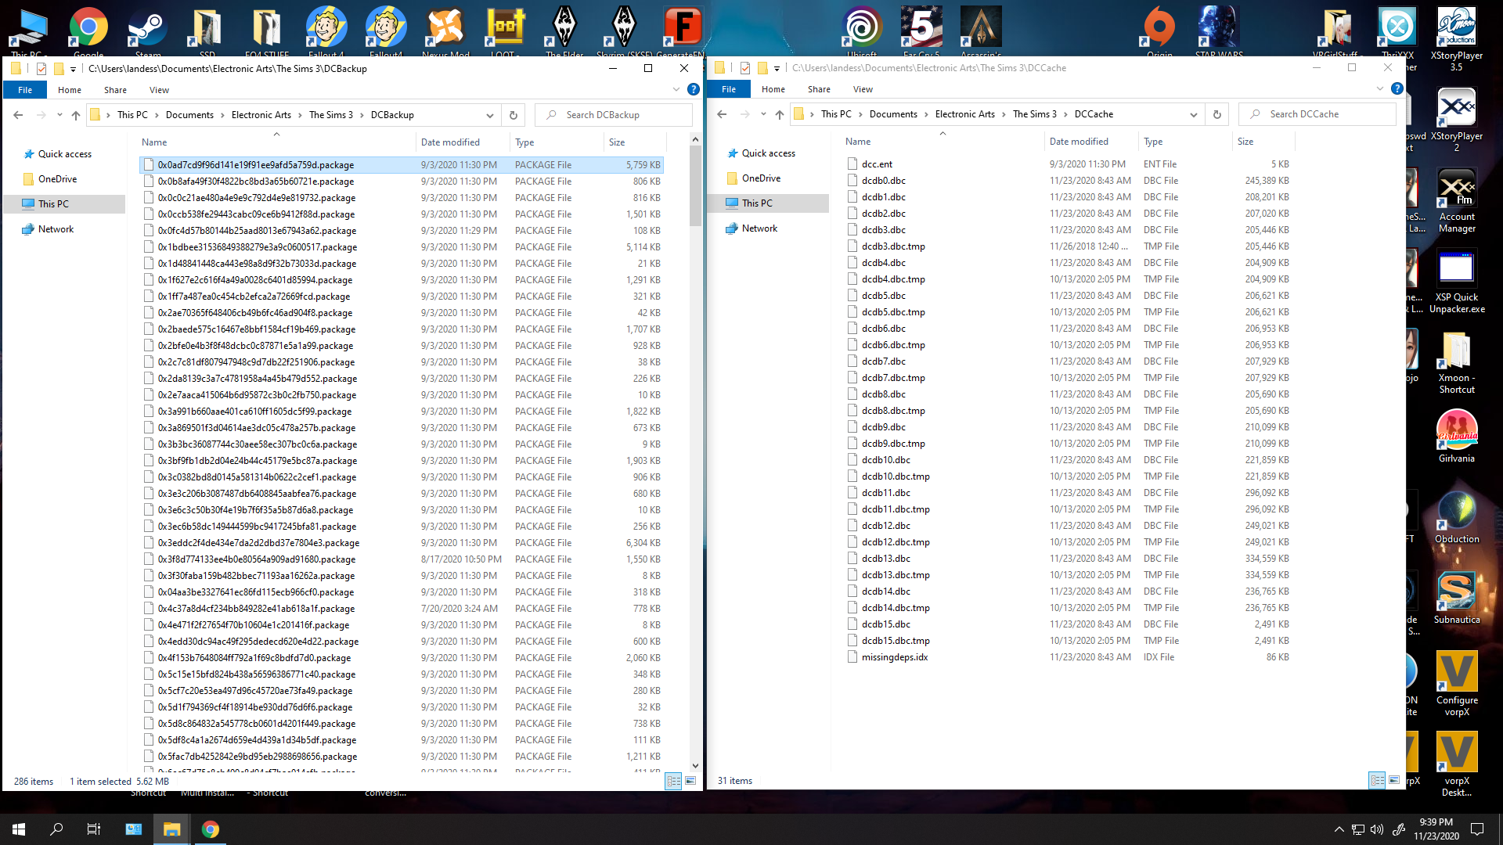Open recent locations dropdown in DCBackup
The height and width of the screenshot is (845, 1503).
(59, 115)
